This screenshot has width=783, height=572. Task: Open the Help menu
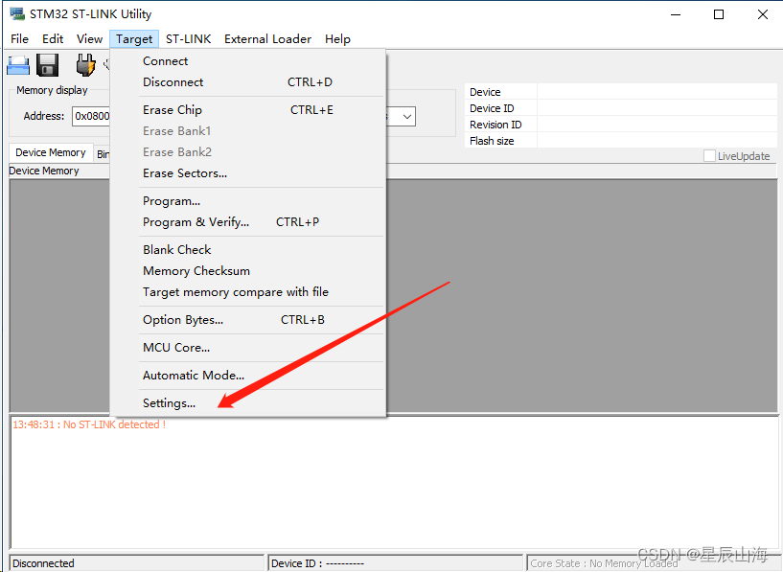pyautogui.click(x=337, y=39)
